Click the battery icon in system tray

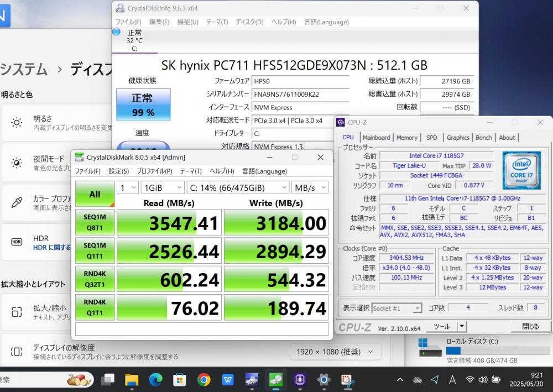click(x=496, y=380)
